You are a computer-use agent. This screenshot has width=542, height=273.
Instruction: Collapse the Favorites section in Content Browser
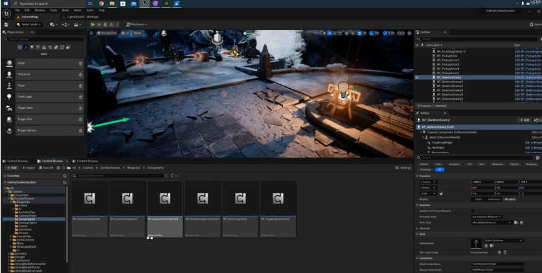(5, 176)
